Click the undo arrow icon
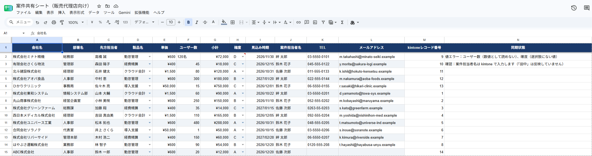 pos(37,23)
